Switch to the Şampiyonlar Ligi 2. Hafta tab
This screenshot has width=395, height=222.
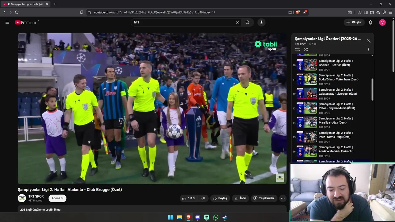(26, 4)
